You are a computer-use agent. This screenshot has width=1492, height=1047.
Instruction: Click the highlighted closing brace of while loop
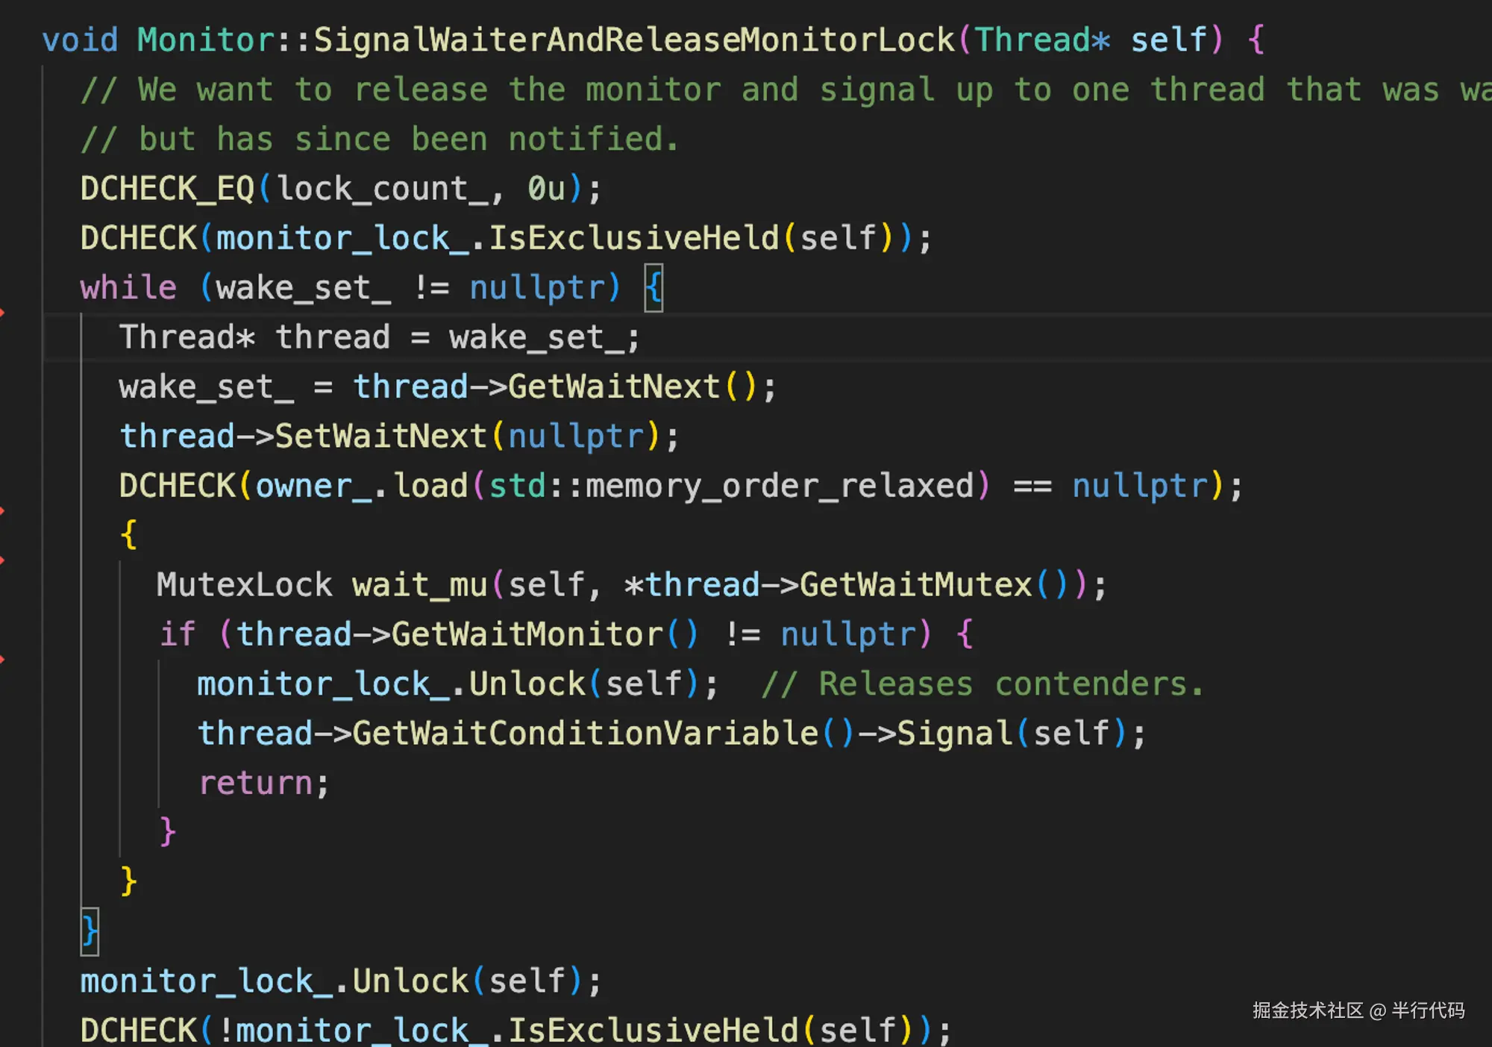(x=90, y=931)
